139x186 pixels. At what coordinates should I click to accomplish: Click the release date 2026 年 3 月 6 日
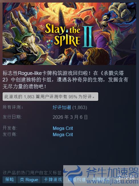click(x=70, y=117)
